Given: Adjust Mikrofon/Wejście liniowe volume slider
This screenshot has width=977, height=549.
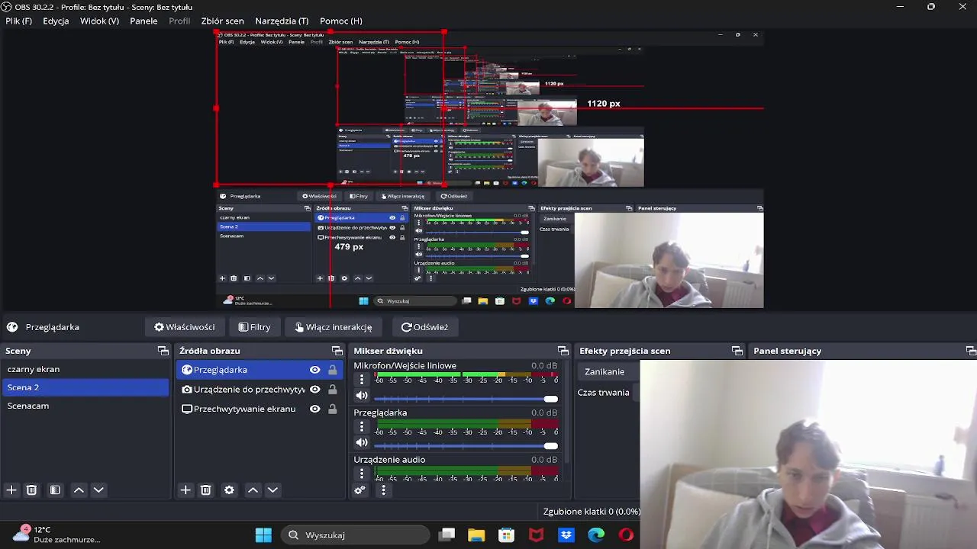Looking at the screenshot, I should pyautogui.click(x=466, y=399).
